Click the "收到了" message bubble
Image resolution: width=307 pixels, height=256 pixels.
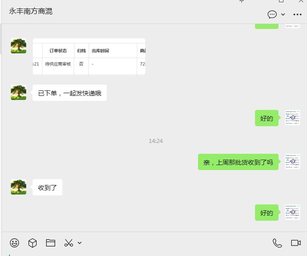47,187
